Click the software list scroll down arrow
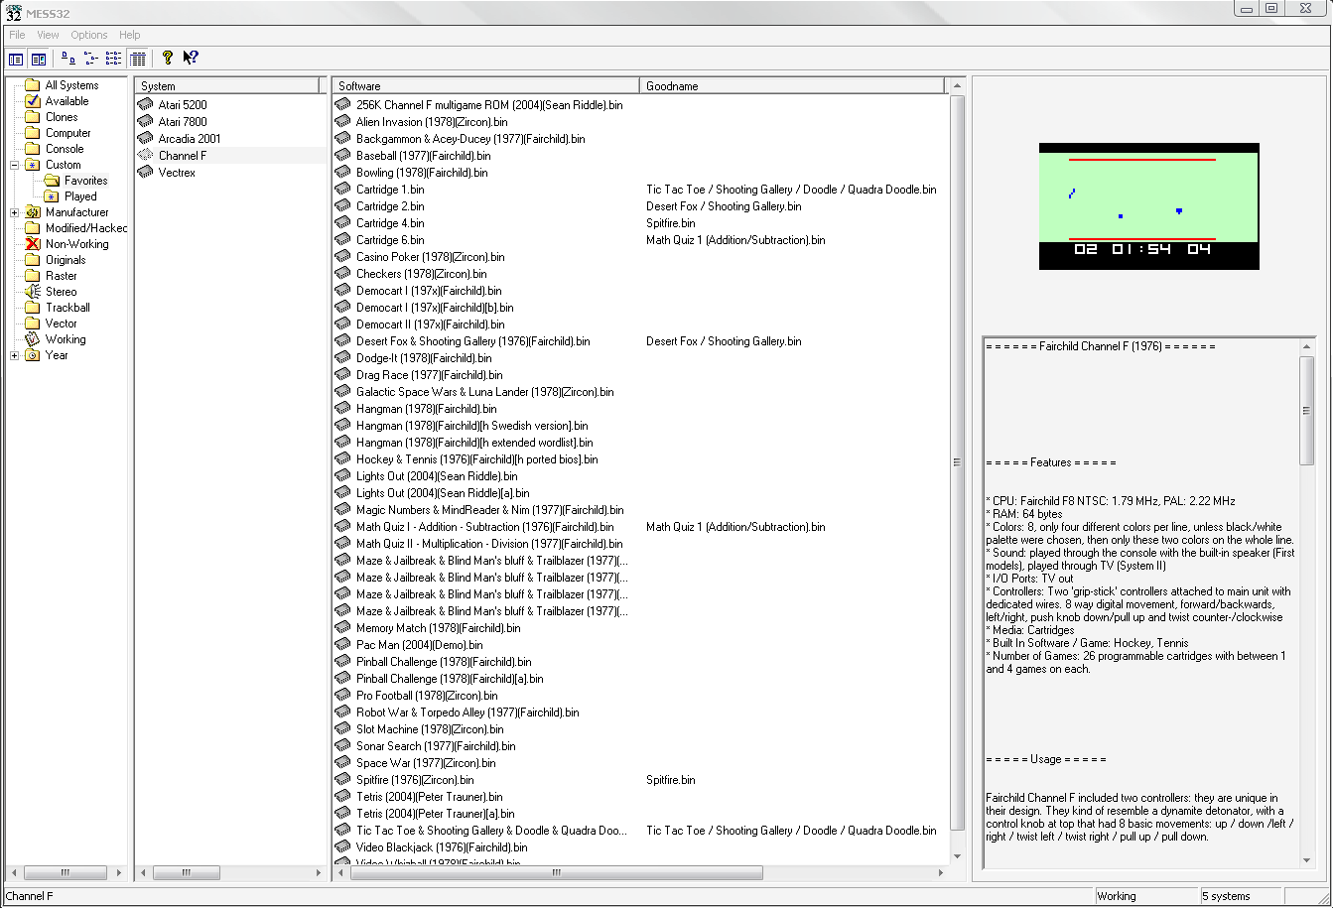 click(958, 857)
